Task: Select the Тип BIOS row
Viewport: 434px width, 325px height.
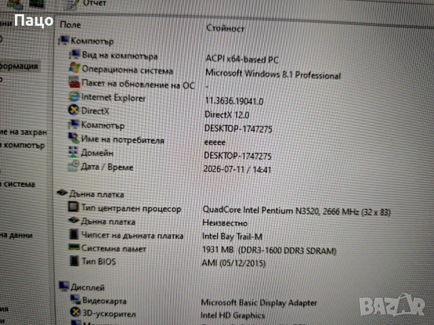Action: click(x=167, y=261)
